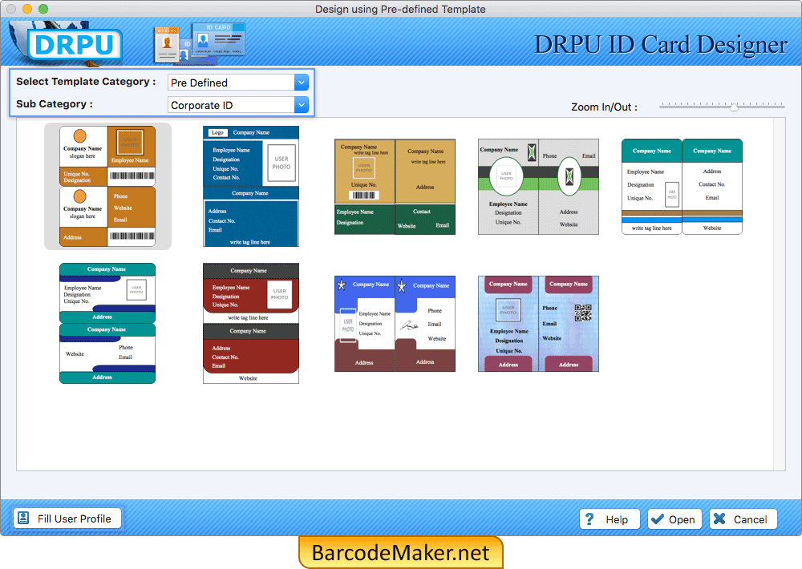
Task: Adjust the Zoom In/Out slider handle
Action: pos(734,107)
